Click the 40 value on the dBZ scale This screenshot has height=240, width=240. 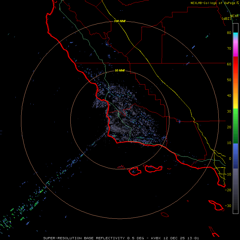tap(229, 96)
